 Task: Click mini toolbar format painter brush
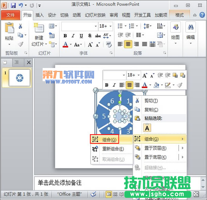tap(180, 85)
